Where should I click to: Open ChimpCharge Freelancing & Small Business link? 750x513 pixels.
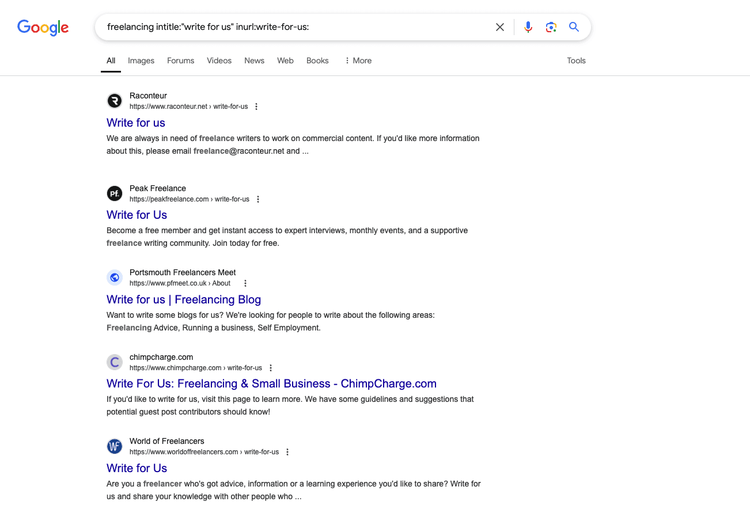coord(271,383)
